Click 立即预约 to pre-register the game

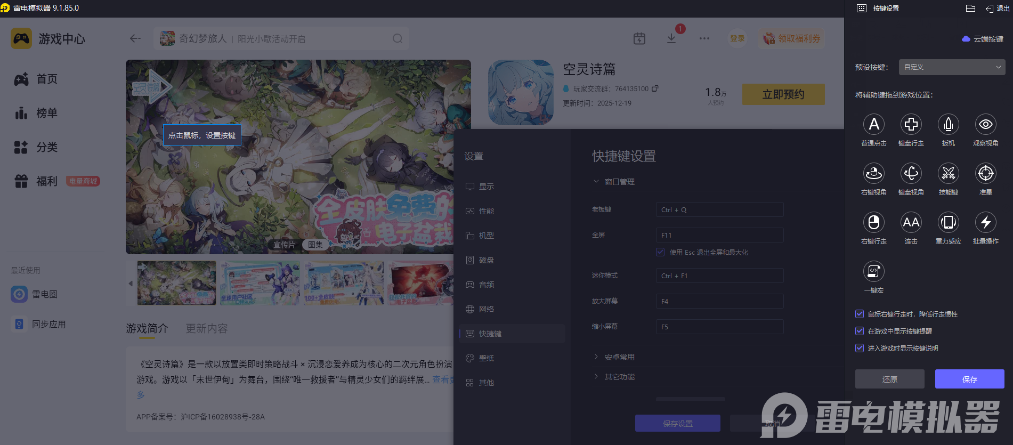783,94
